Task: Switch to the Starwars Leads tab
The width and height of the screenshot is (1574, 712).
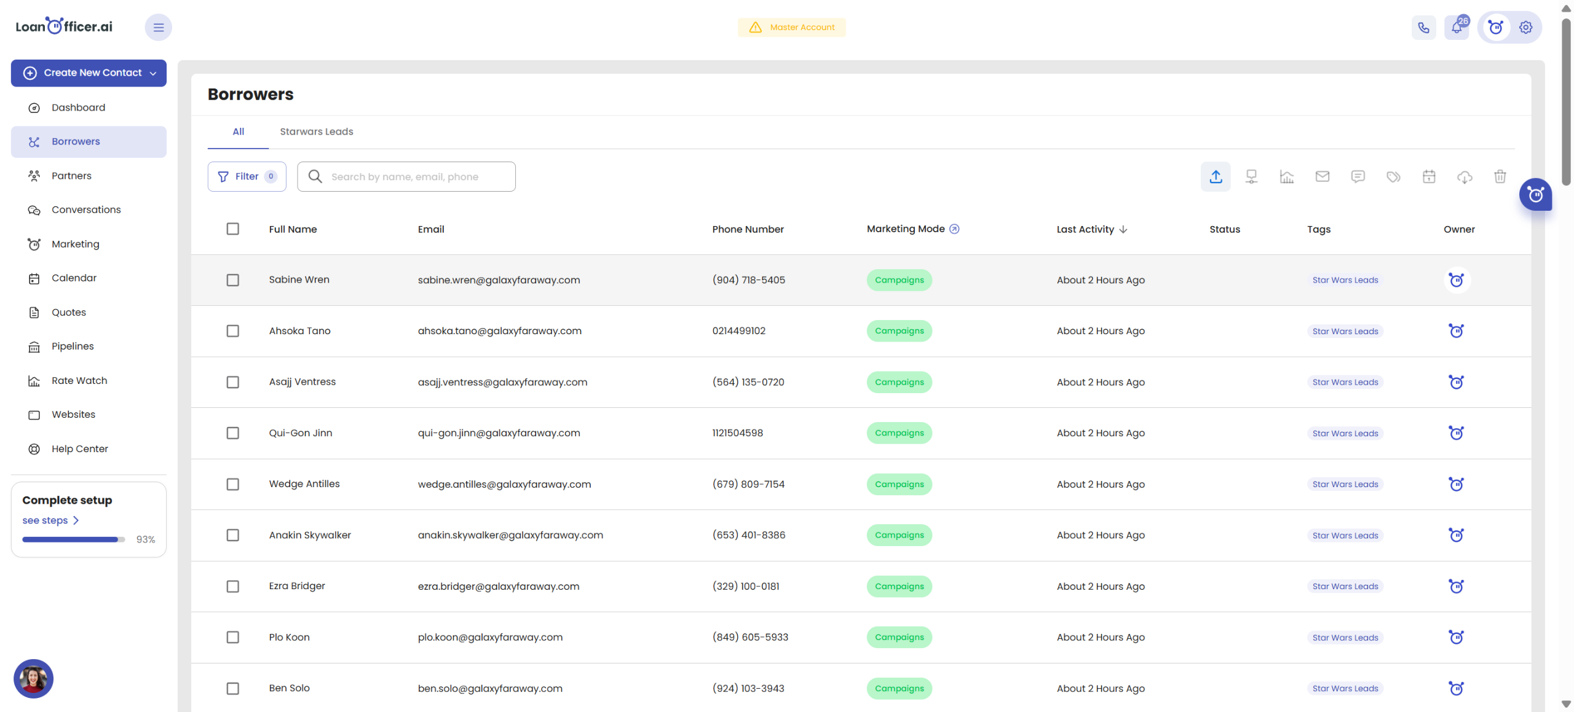Action: (316, 131)
